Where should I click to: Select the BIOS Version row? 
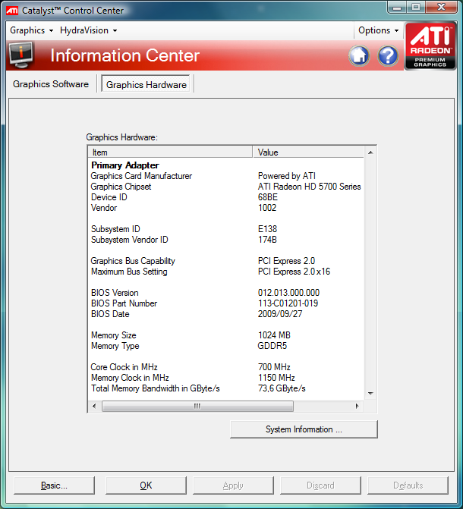pos(226,293)
